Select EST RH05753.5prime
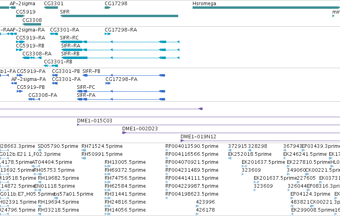The width and height of the screenshot is (340, 216). pos(54,171)
